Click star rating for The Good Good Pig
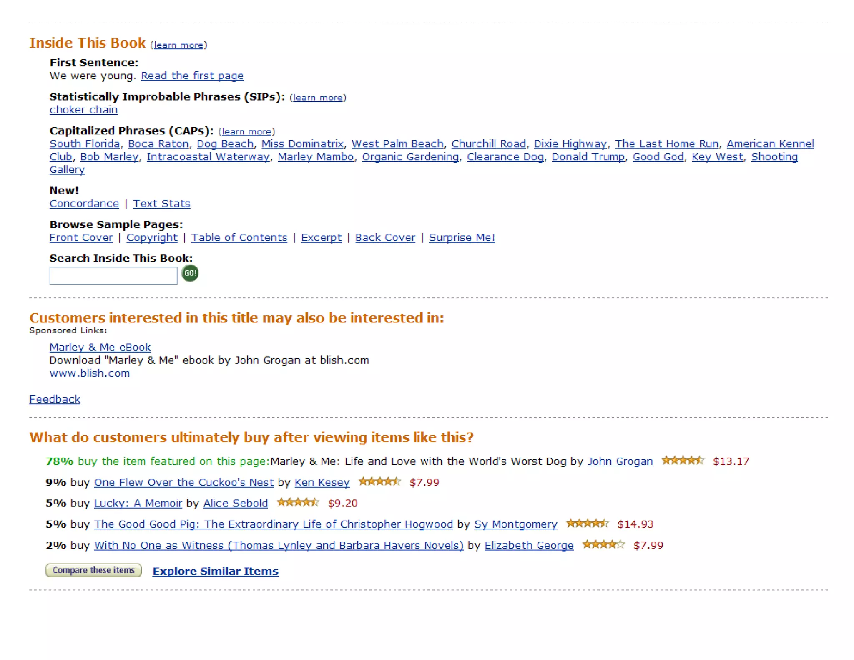 click(x=587, y=524)
